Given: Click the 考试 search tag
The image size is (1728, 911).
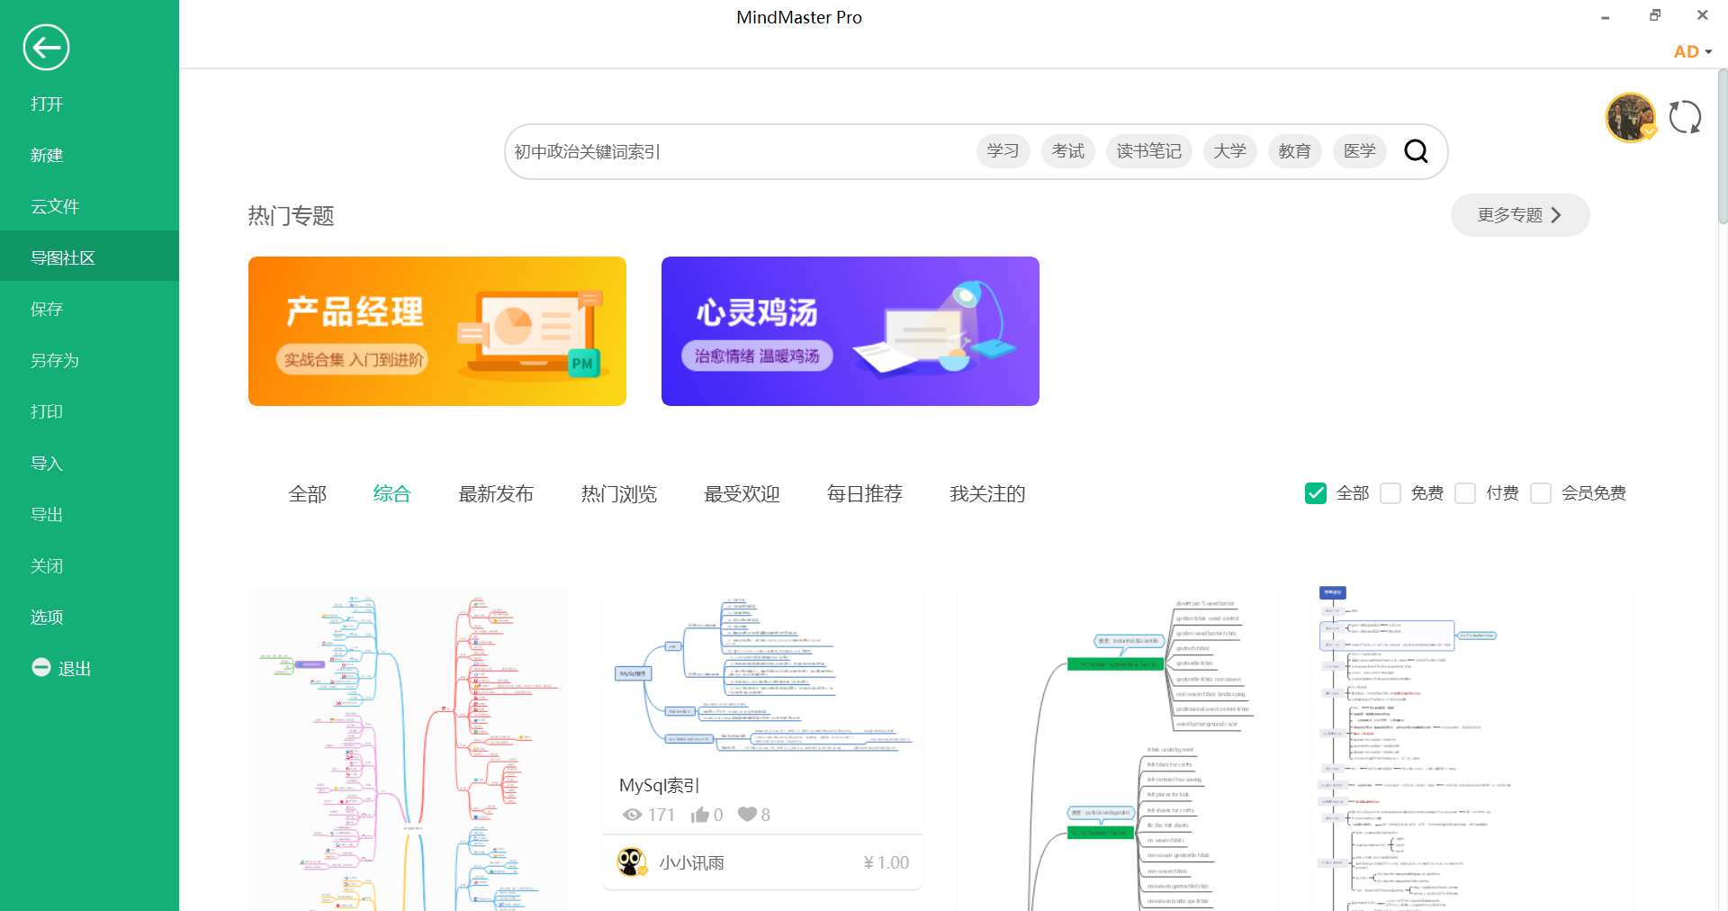Looking at the screenshot, I should (1068, 151).
